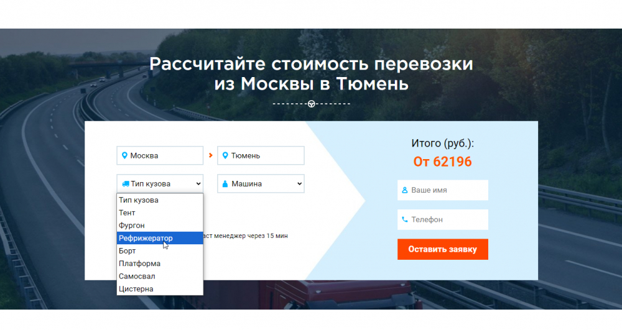This screenshot has height=330, width=622.
Task: Select Цистерна from the body type list
Action: (x=160, y=289)
